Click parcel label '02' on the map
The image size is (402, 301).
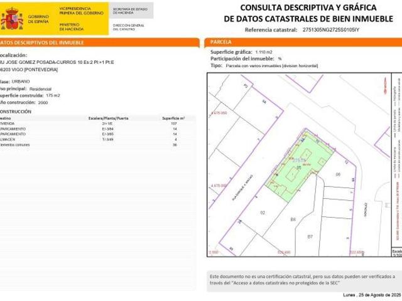263,213
